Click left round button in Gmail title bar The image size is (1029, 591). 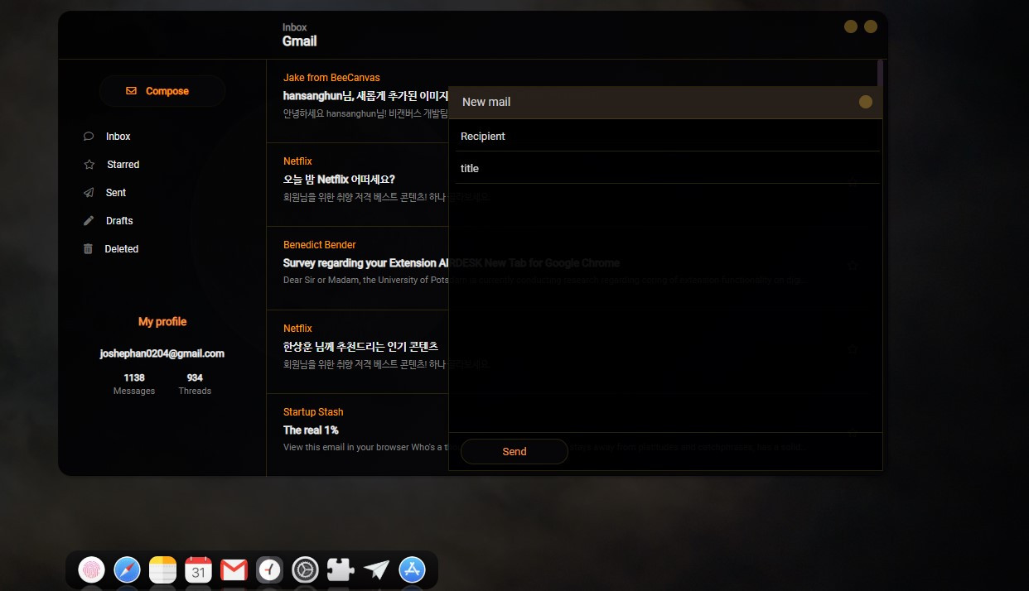[851, 26]
